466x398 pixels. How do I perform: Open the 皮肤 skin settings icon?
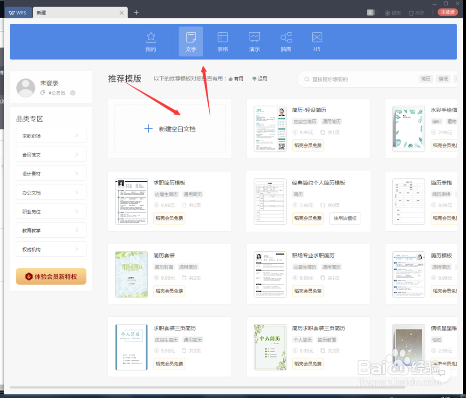click(416, 13)
